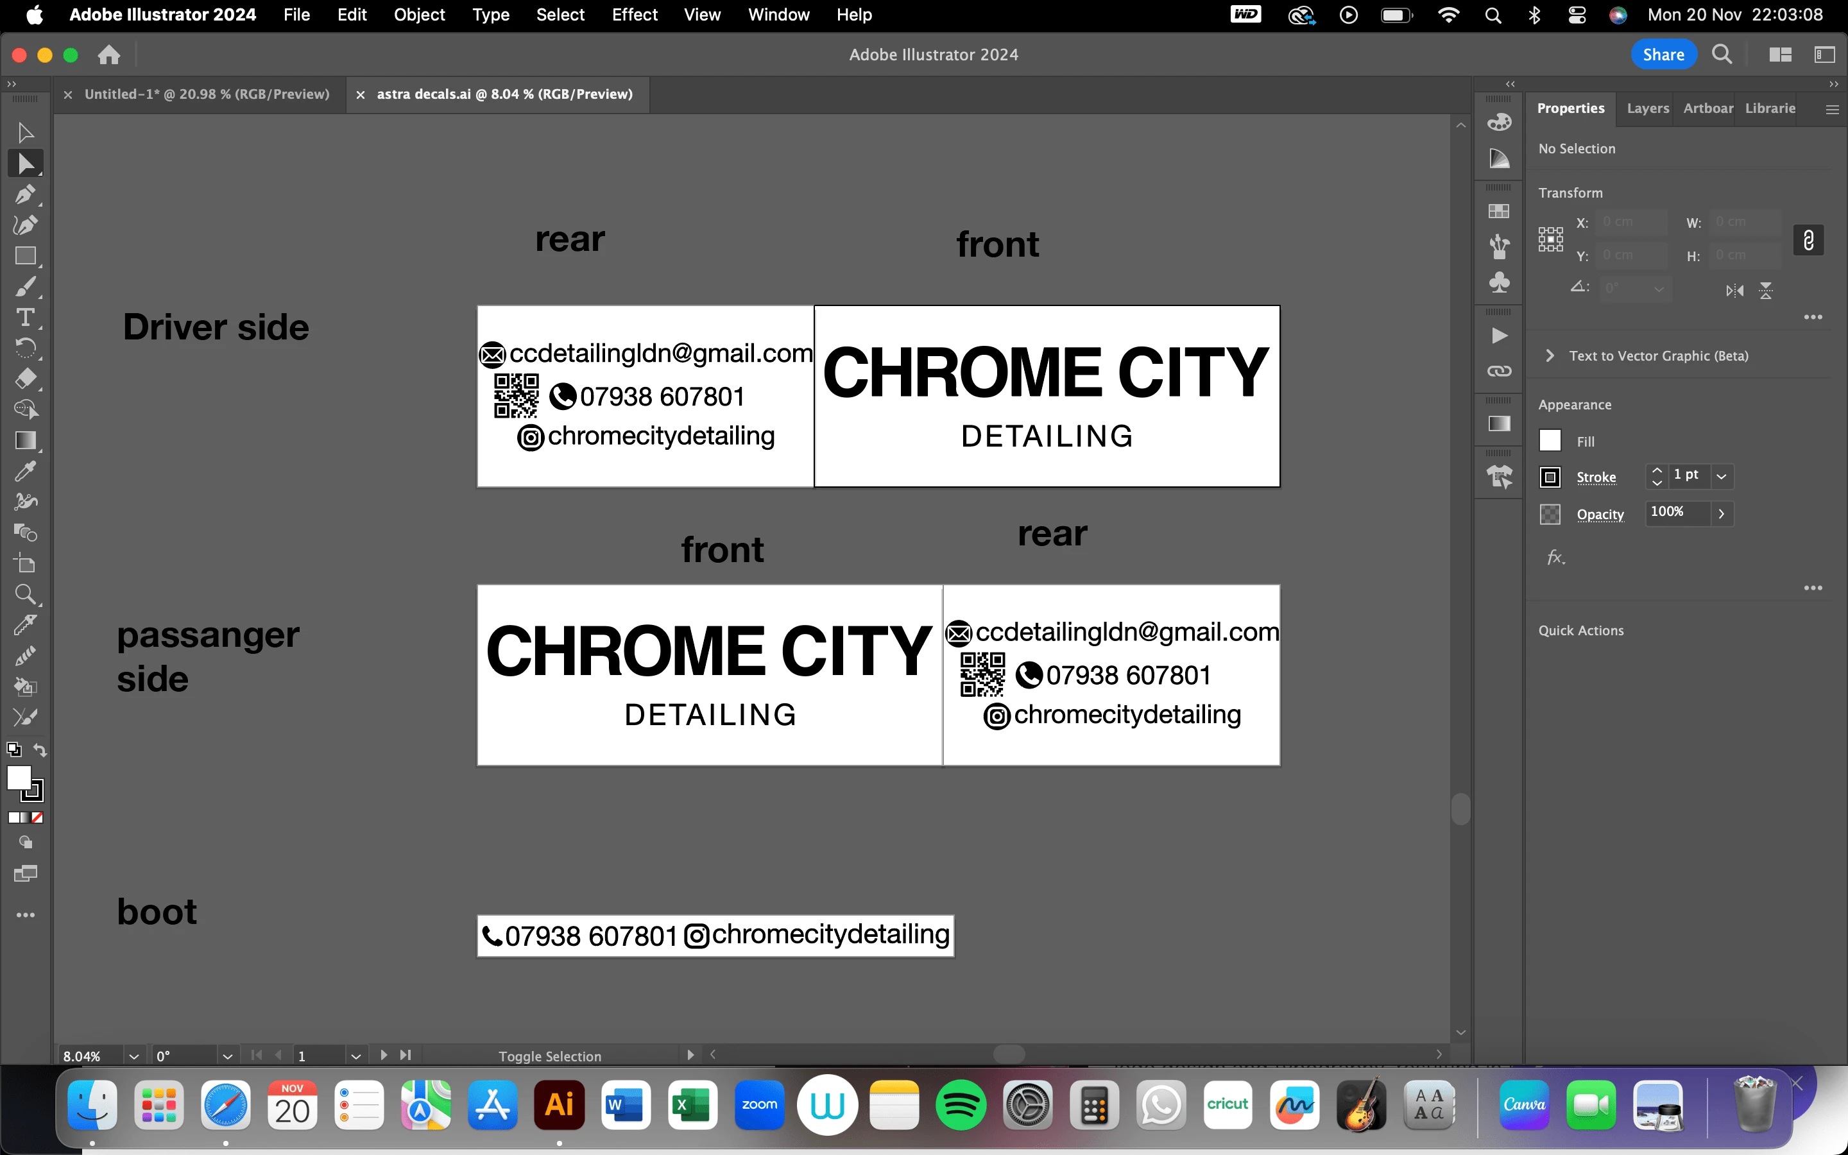Viewport: 1848px width, 1155px height.
Task: Open canvas rotation angle dropdown
Action: (228, 1056)
